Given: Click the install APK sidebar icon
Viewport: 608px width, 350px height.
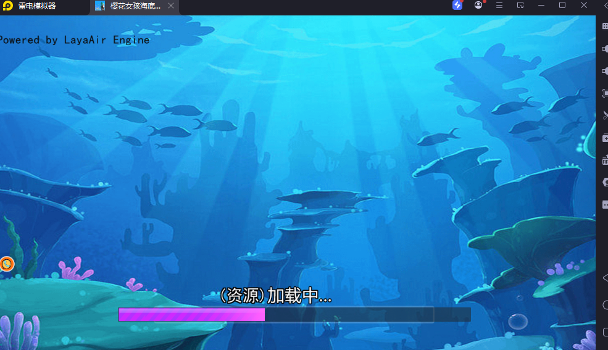Looking at the screenshot, I should (x=605, y=160).
